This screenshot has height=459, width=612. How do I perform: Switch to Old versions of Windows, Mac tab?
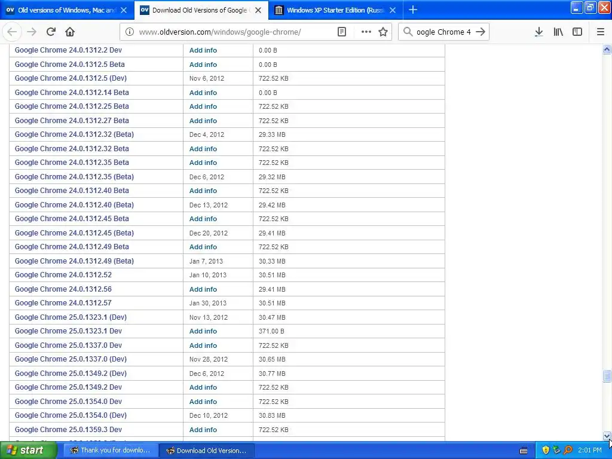click(67, 10)
